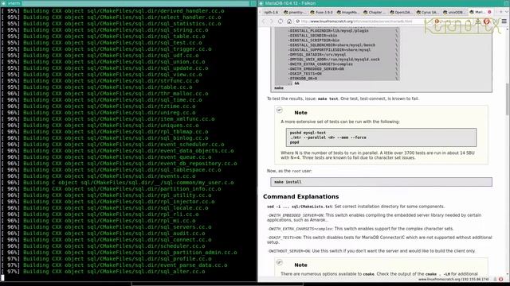This screenshot has width=510, height=286.
Task: Click the xterm cursor block
Action: coord(2,278)
